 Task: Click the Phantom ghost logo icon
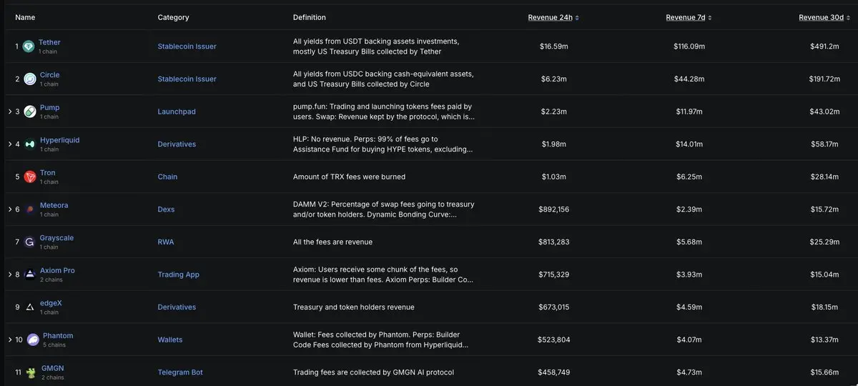[33, 340]
